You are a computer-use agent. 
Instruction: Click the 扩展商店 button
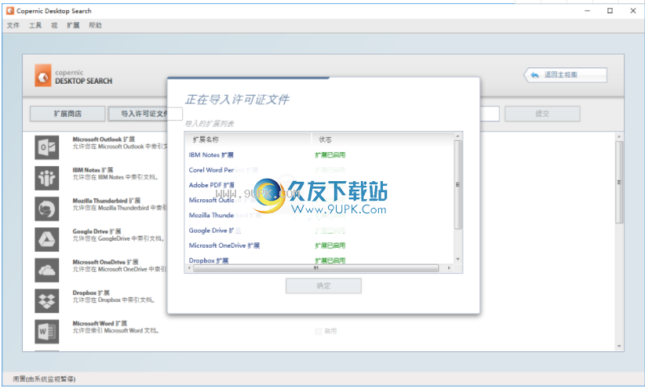coord(67,114)
